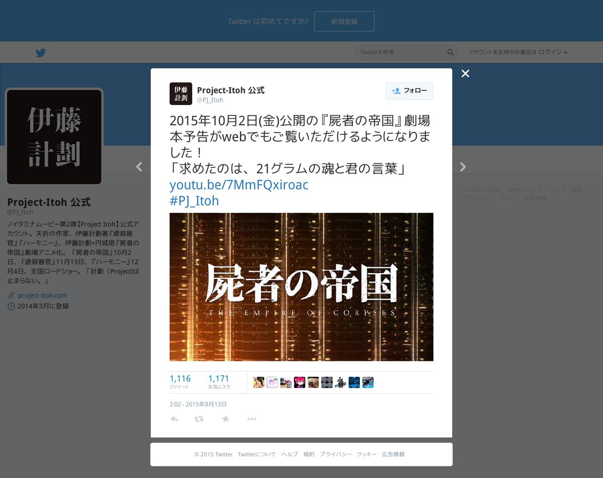
Task: Click the ninth retweeter avatar
Action: [368, 382]
